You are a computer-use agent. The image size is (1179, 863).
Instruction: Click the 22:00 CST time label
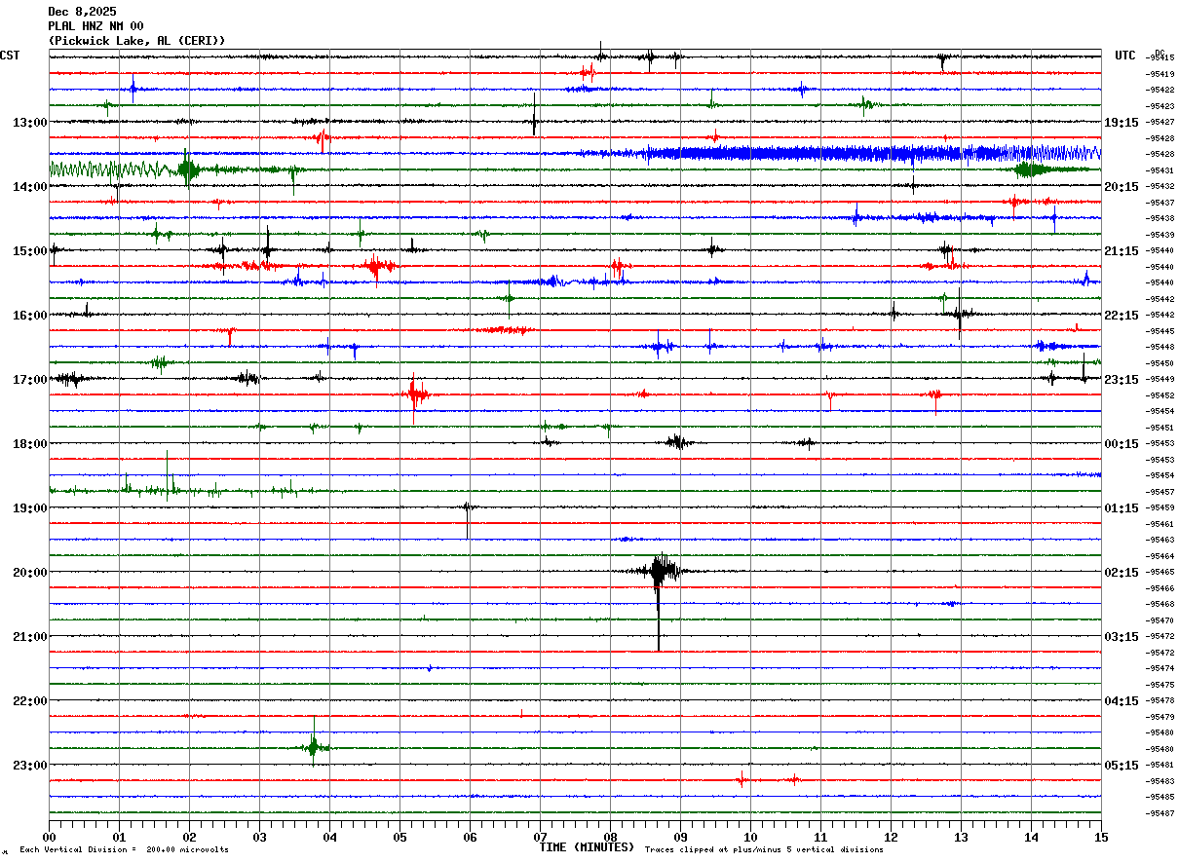(x=30, y=700)
